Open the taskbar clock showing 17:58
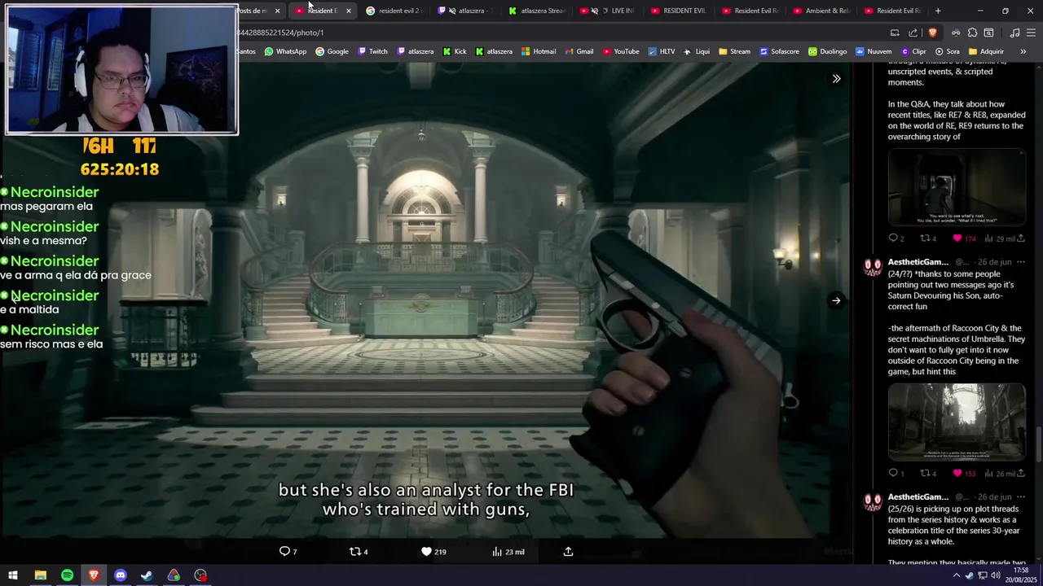The height and width of the screenshot is (586, 1043). [1023, 575]
